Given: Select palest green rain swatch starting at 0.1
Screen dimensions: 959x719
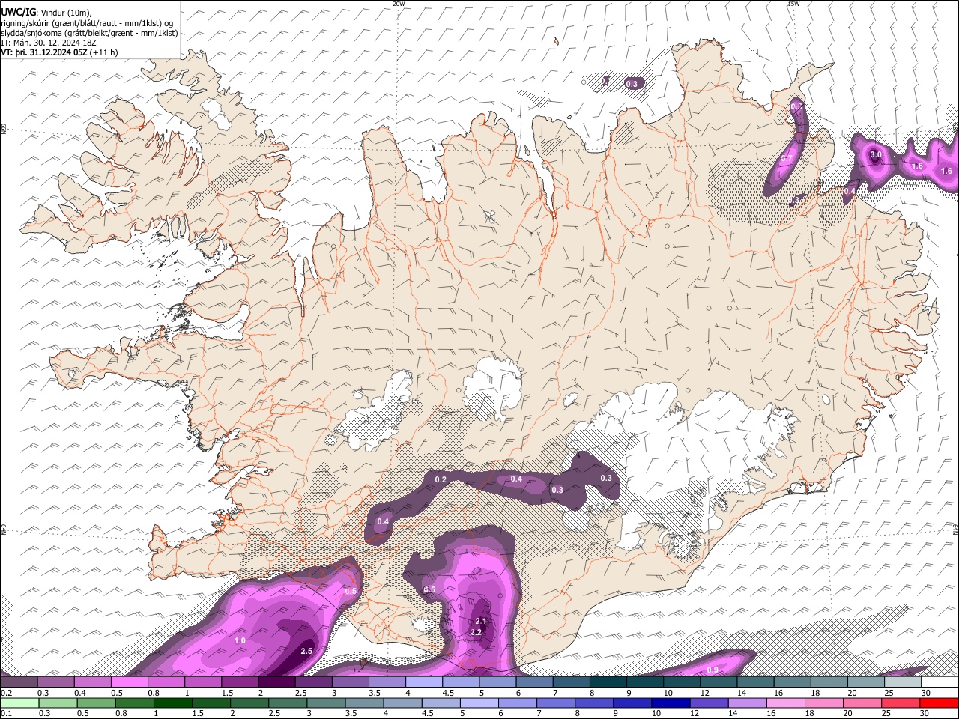Looking at the screenshot, I should click(x=19, y=703).
